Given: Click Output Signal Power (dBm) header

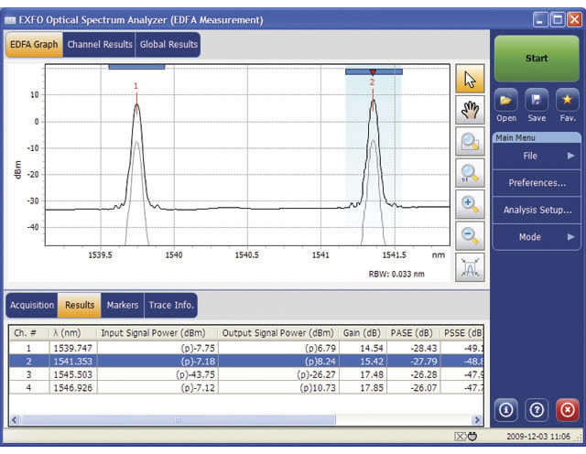Looking at the screenshot, I should [278, 333].
